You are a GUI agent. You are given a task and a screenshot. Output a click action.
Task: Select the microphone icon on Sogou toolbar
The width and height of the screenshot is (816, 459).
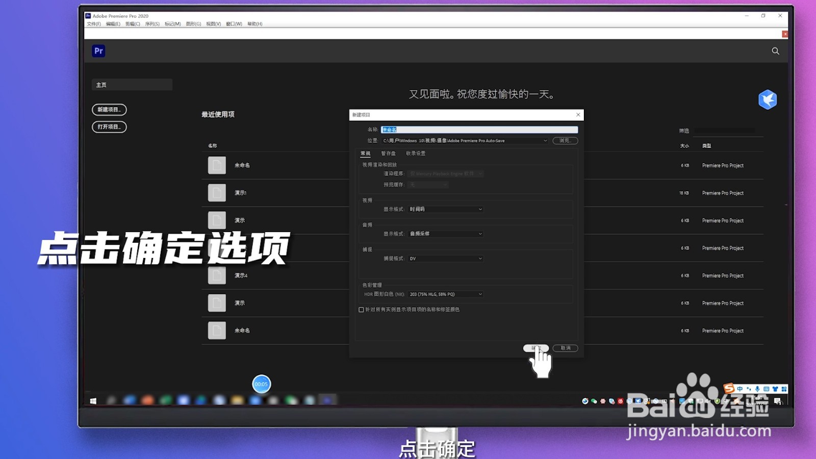pyautogui.click(x=757, y=389)
